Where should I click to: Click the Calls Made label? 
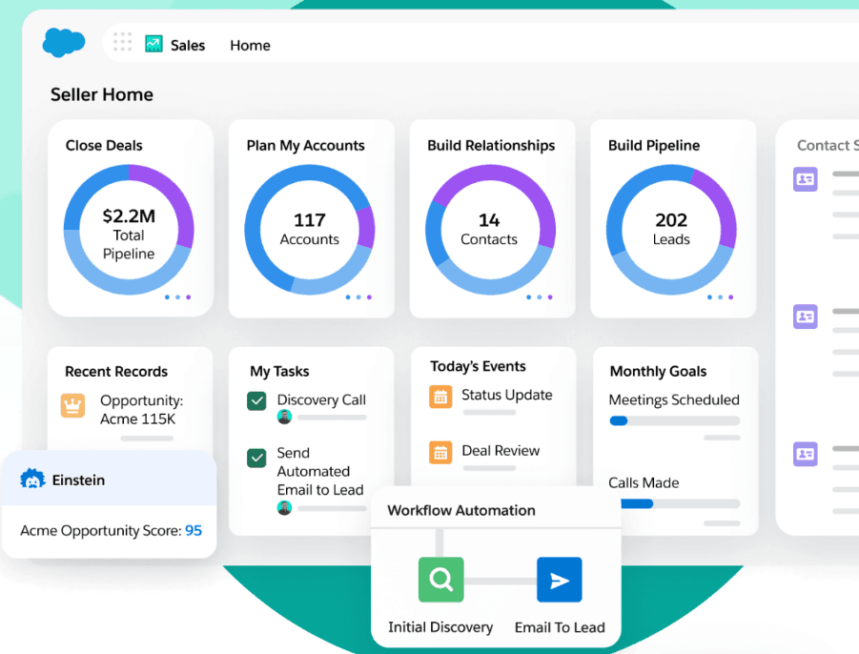(644, 482)
